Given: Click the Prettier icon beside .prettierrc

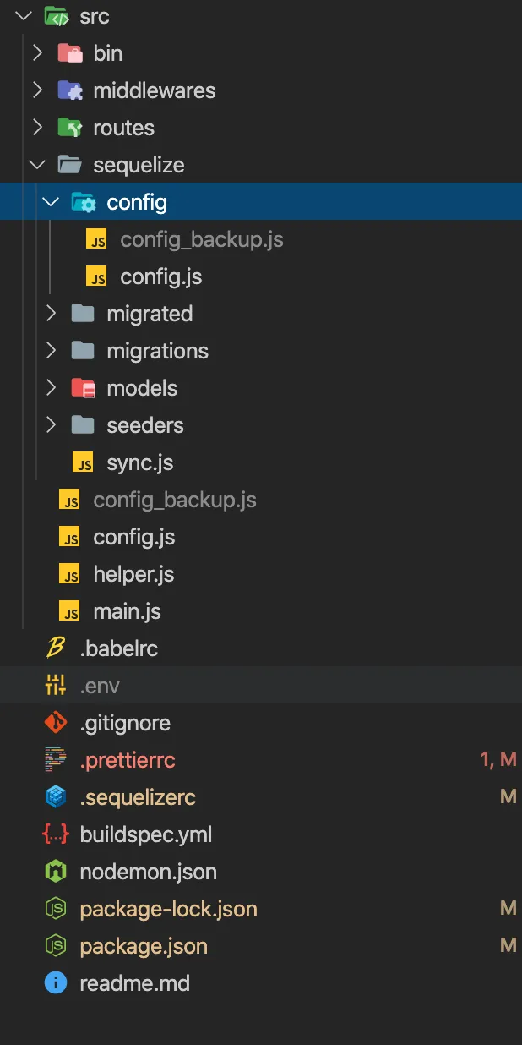Looking at the screenshot, I should point(56,760).
